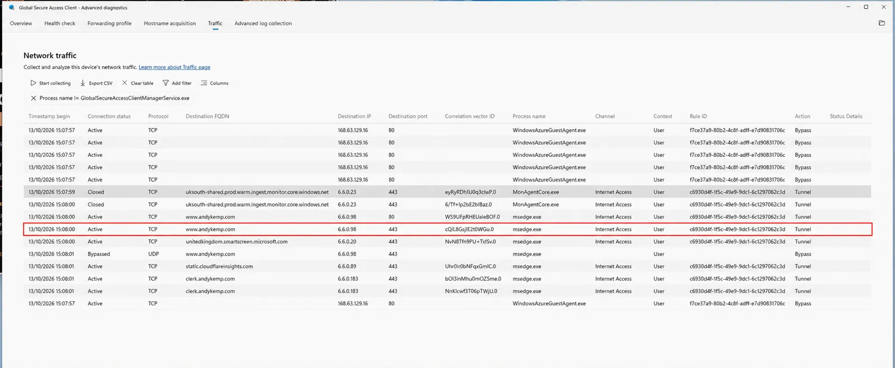
Task: Open the folder icon at top right
Action: 882,23
